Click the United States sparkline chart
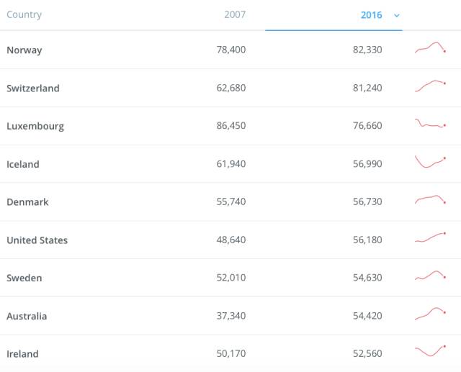The height and width of the screenshot is (372, 461). pyautogui.click(x=431, y=237)
